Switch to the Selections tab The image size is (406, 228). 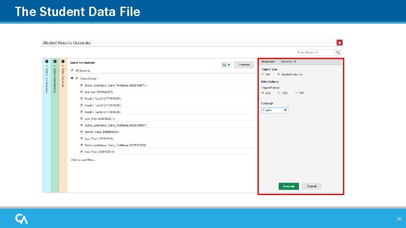tap(268, 62)
